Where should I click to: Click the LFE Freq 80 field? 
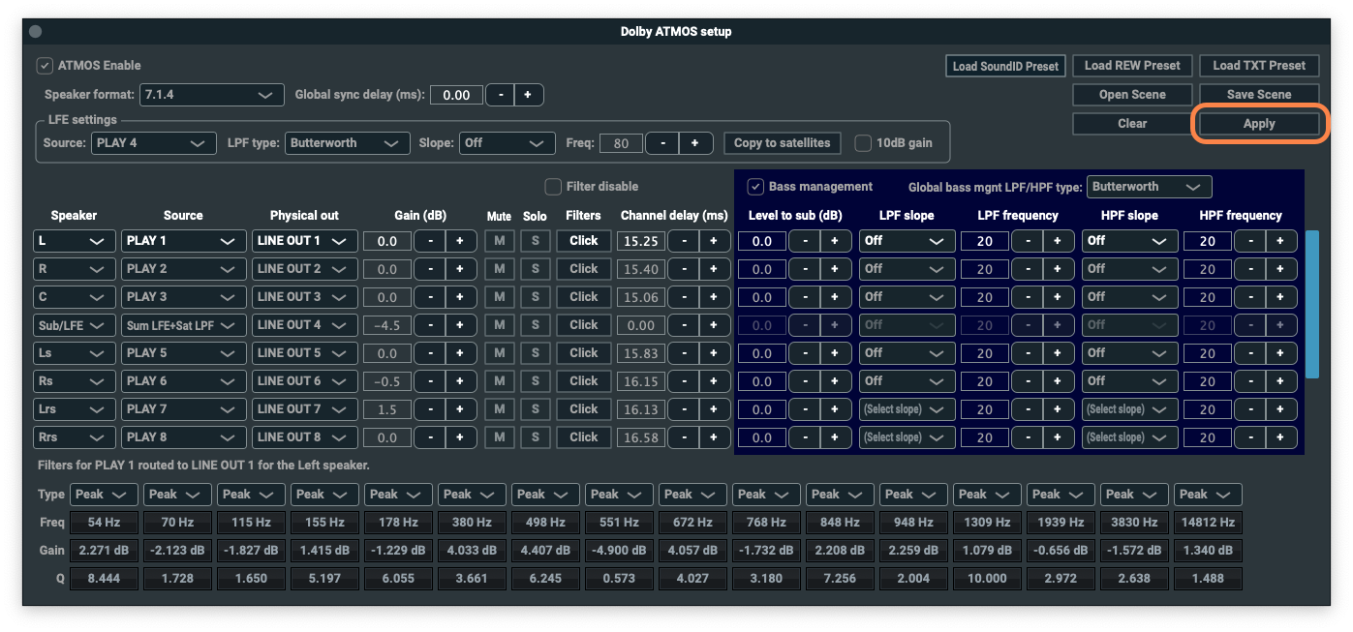point(622,143)
